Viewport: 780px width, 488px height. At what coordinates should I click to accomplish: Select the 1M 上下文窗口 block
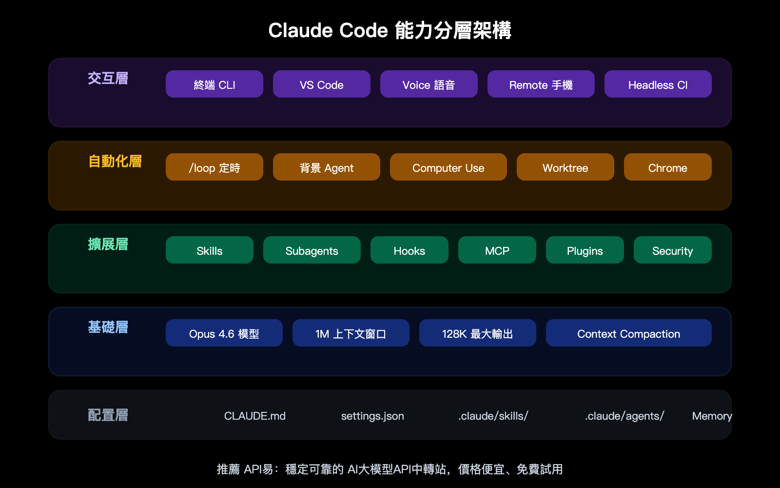[351, 333]
